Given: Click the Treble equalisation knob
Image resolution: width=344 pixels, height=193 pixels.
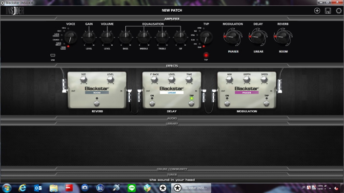Looking at the screenshot, I should 162,37.
